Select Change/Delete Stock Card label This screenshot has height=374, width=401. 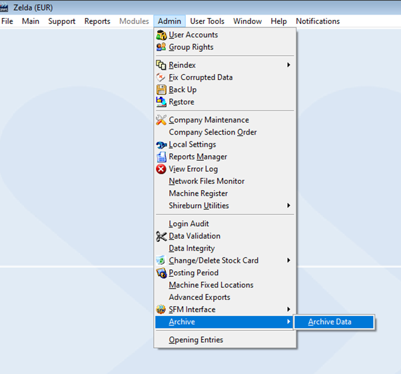214,261
